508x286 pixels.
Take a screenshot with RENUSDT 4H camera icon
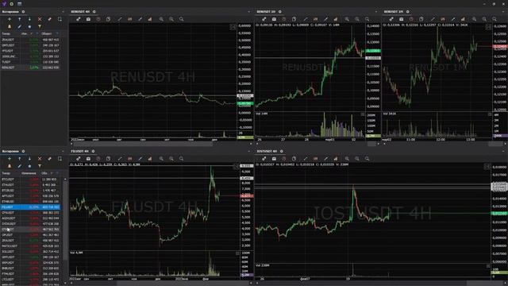pos(88,19)
